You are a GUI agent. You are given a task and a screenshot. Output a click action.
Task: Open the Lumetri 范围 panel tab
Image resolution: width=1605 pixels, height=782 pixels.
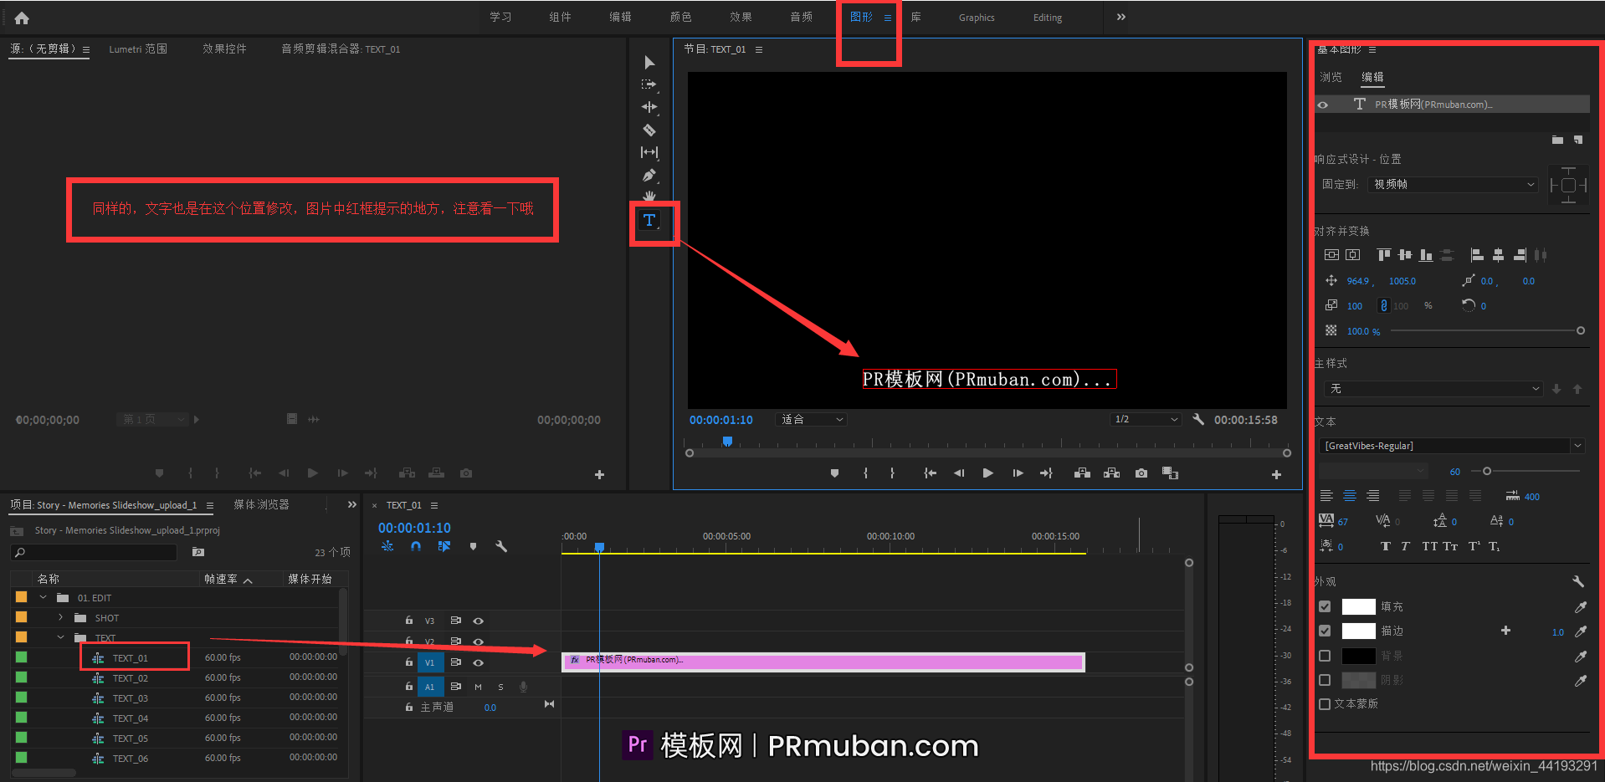[138, 49]
